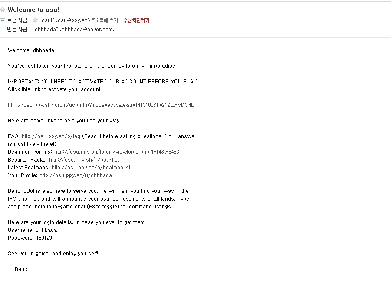The image size is (391, 291).
Task: Click the 받는사람 recipient label
Action: (x=18, y=30)
